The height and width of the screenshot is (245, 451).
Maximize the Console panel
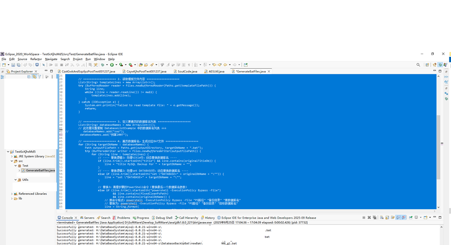(x=440, y=217)
